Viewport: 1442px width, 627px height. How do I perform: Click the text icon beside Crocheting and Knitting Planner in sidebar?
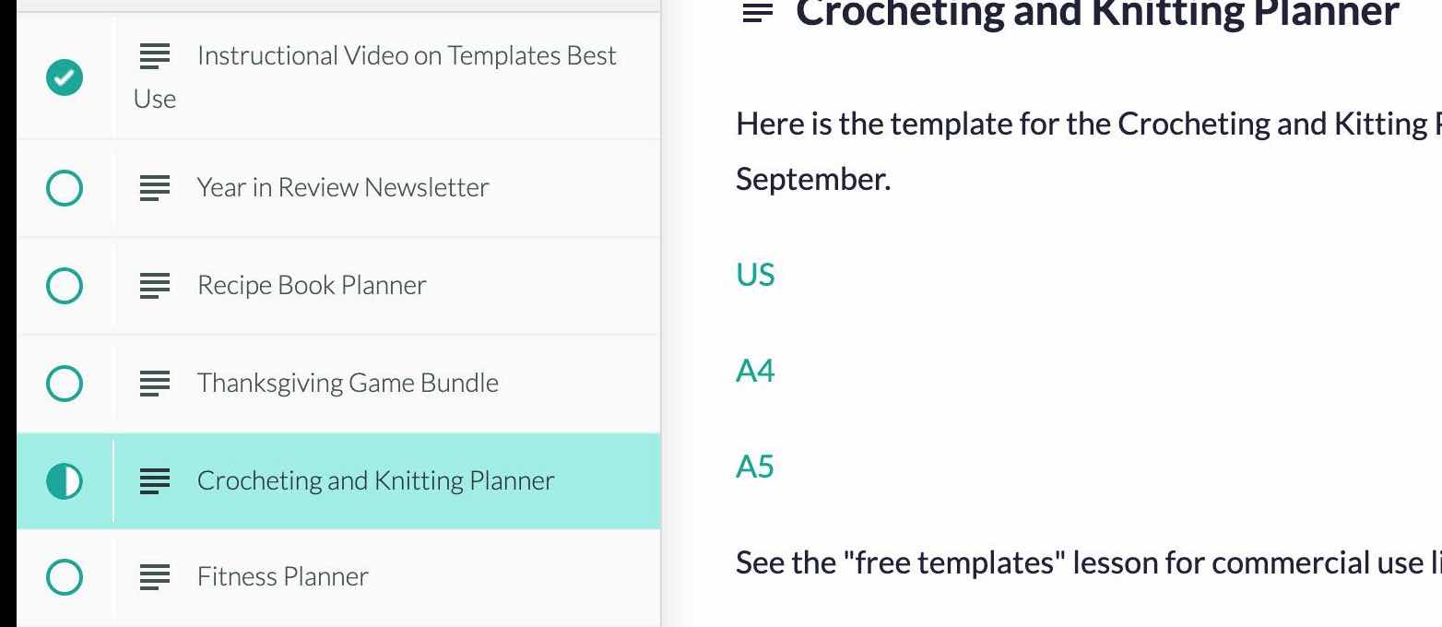pyautogui.click(x=155, y=480)
